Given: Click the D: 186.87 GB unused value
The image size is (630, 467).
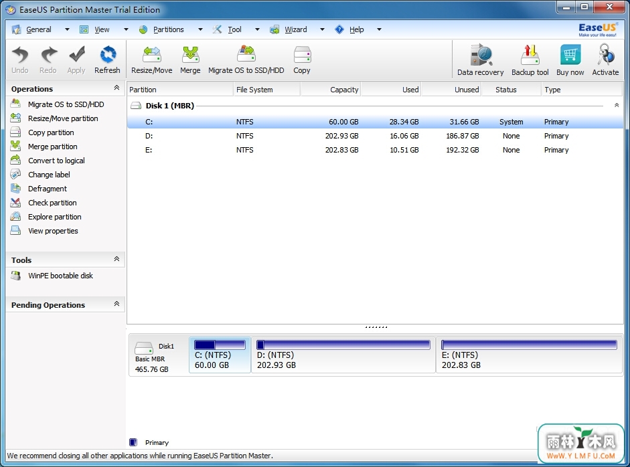Looking at the screenshot, I should pyautogui.click(x=463, y=136).
